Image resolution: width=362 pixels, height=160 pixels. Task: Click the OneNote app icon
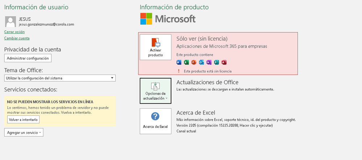[x=209, y=62]
